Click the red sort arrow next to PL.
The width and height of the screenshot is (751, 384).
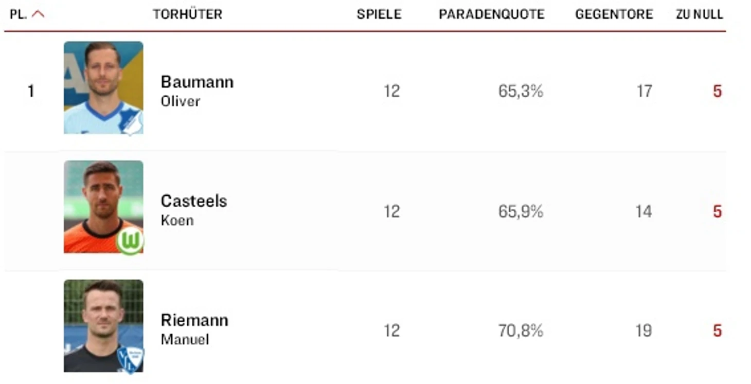(38, 14)
